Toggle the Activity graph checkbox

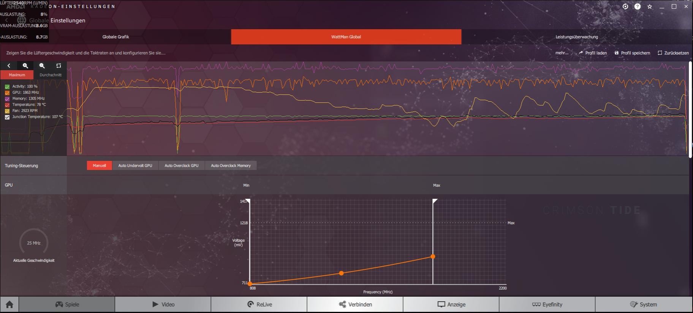(7, 87)
